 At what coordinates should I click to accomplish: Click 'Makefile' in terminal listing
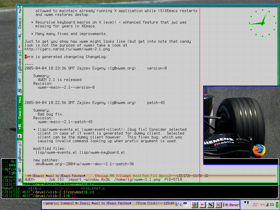[x=11, y=188]
